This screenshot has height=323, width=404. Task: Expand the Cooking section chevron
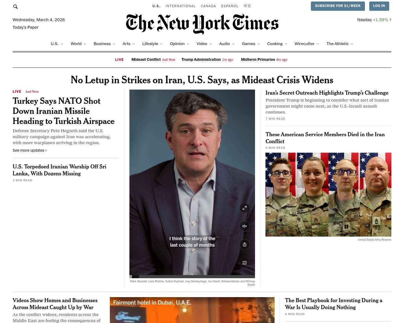[x=286, y=44]
